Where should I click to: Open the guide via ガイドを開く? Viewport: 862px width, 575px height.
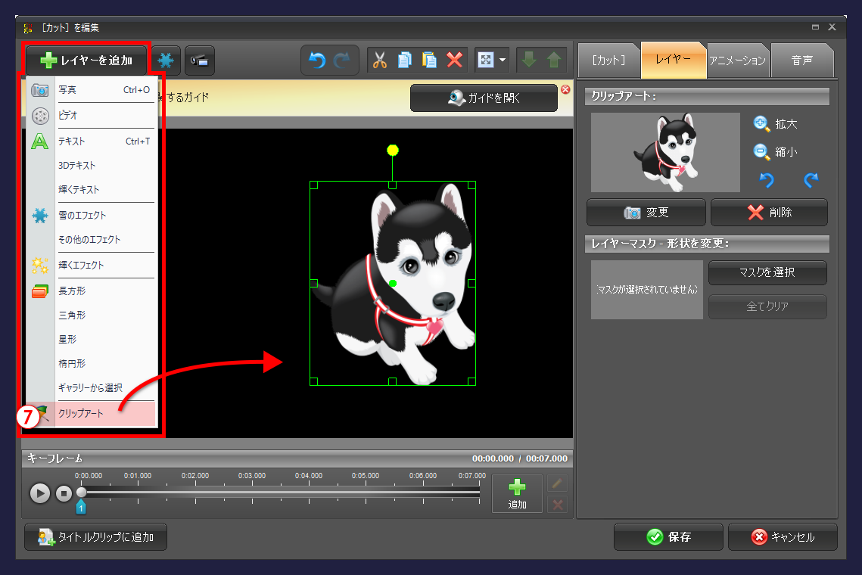(484, 98)
